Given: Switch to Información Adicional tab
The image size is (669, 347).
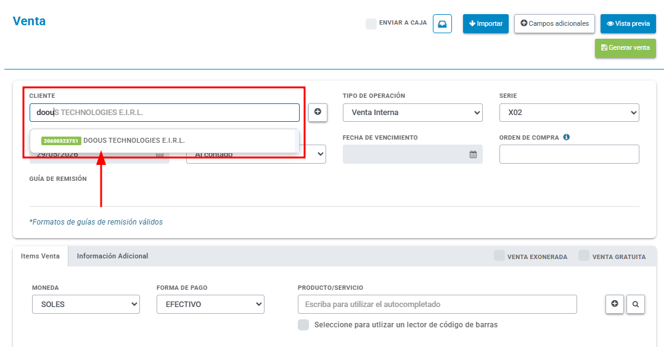Looking at the screenshot, I should point(113,256).
